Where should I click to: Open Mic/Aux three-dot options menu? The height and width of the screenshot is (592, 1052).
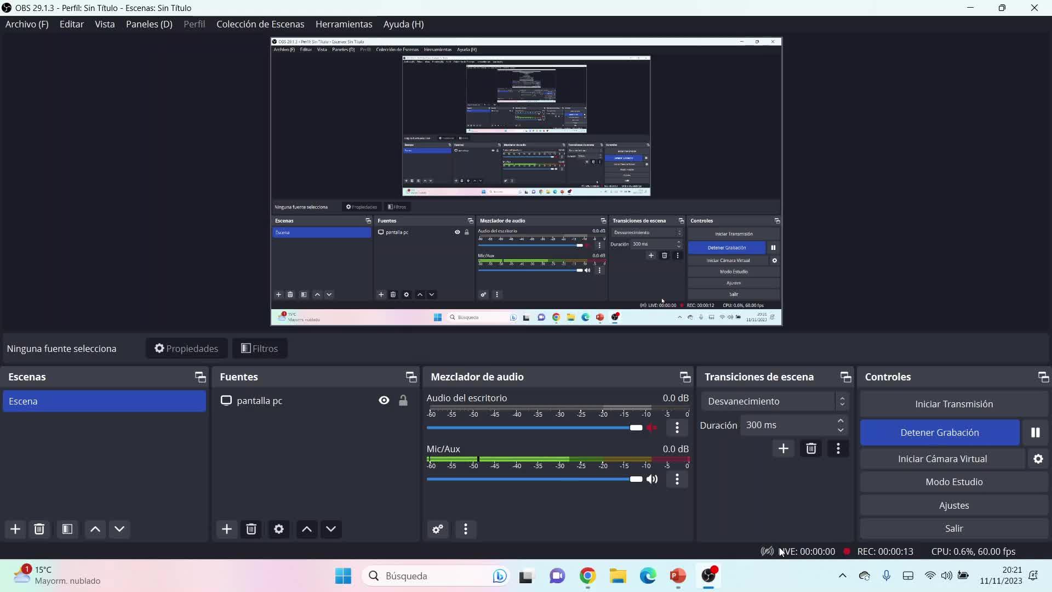(677, 479)
